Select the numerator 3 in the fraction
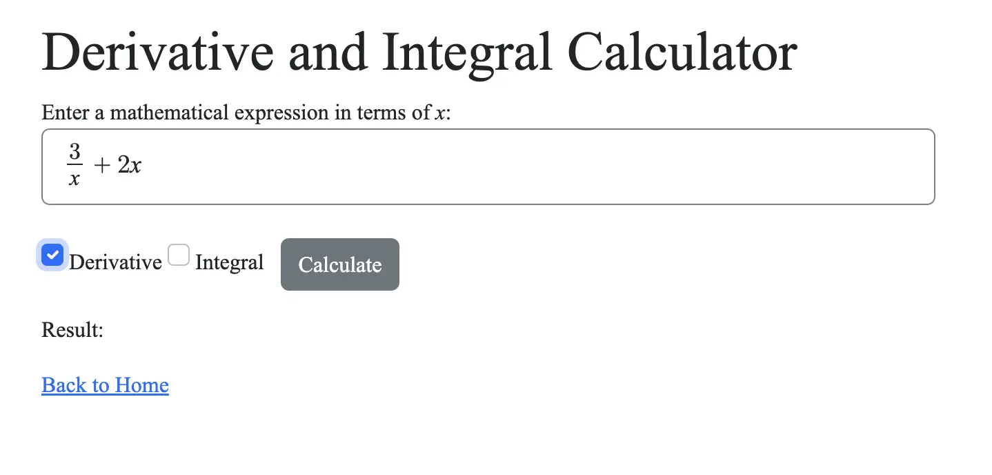The height and width of the screenshot is (475, 992). click(x=75, y=152)
